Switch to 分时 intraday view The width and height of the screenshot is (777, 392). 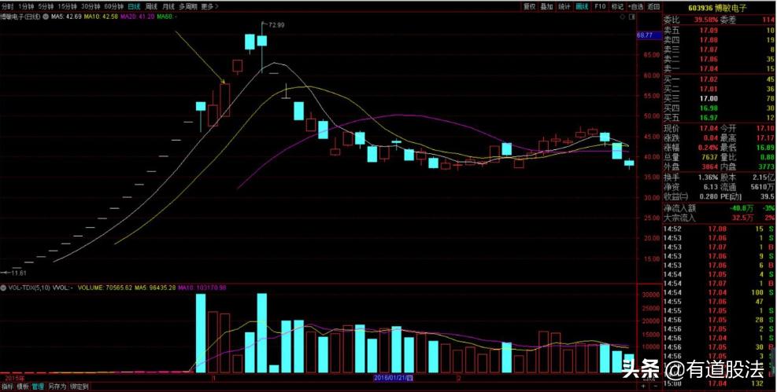[x=7, y=6]
